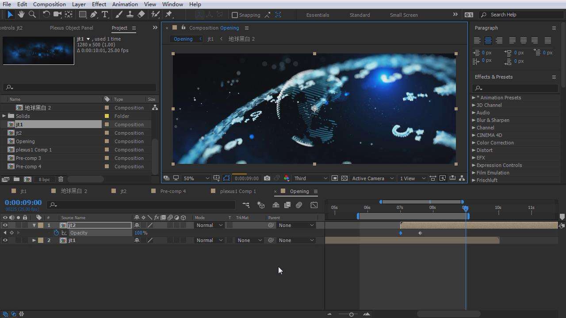
Task: Select the Zoom tool in toolbar
Action: pyautogui.click(x=32, y=15)
